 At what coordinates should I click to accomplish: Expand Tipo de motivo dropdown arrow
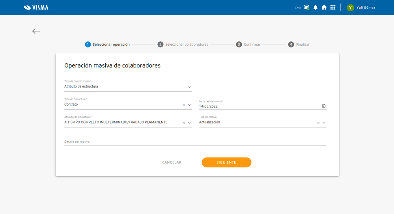point(324,123)
